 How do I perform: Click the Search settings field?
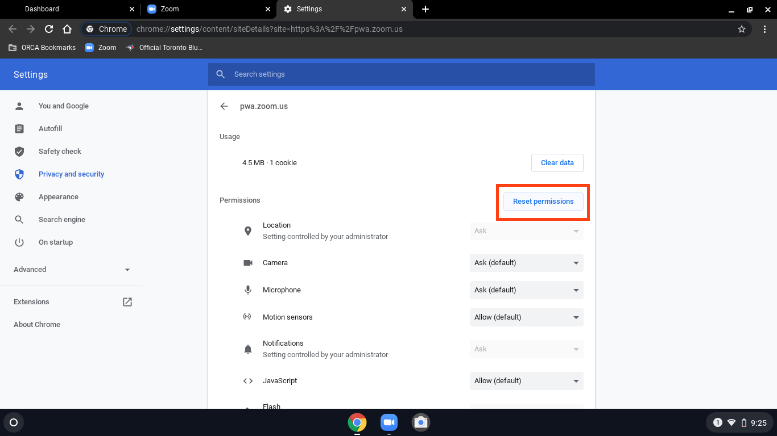402,74
